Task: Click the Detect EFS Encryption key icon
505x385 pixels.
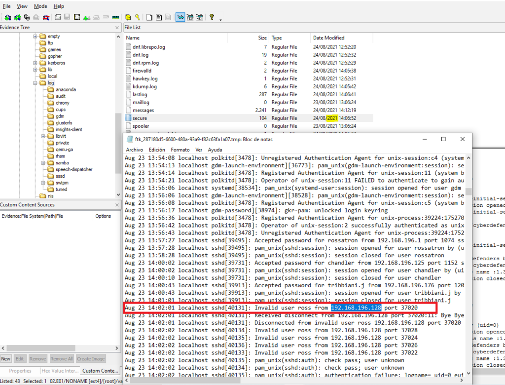Action: coord(138,17)
